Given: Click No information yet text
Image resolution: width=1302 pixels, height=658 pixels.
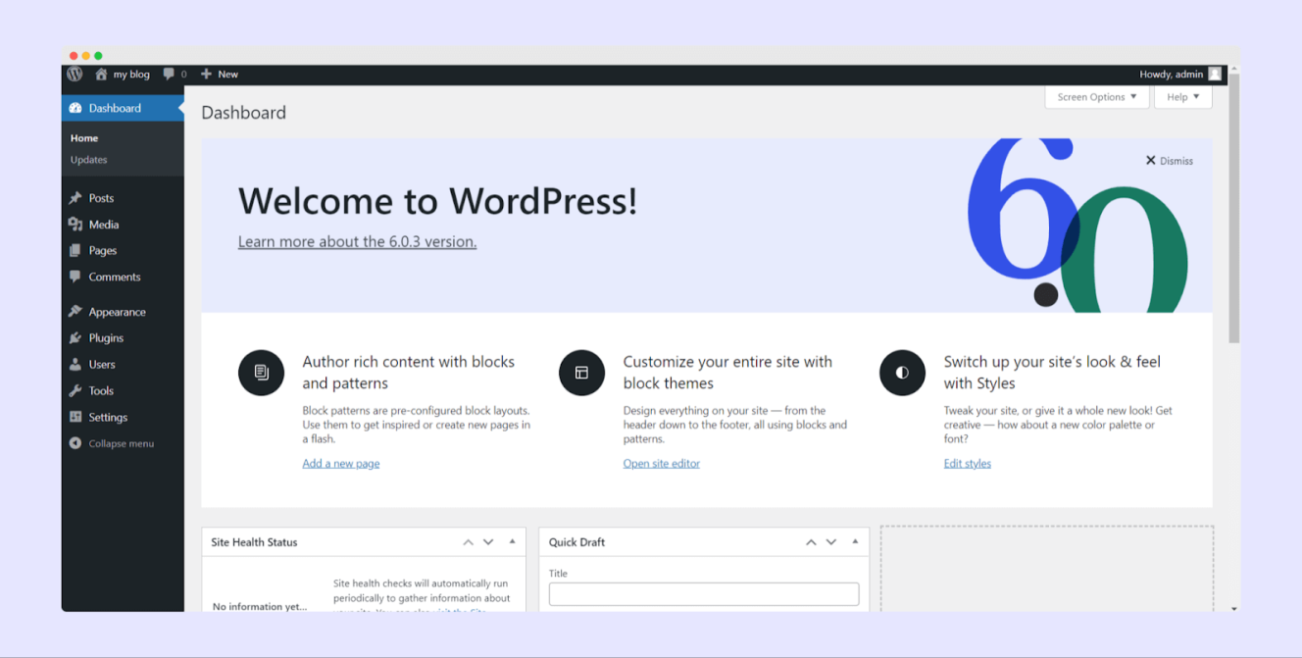Looking at the screenshot, I should [260, 606].
